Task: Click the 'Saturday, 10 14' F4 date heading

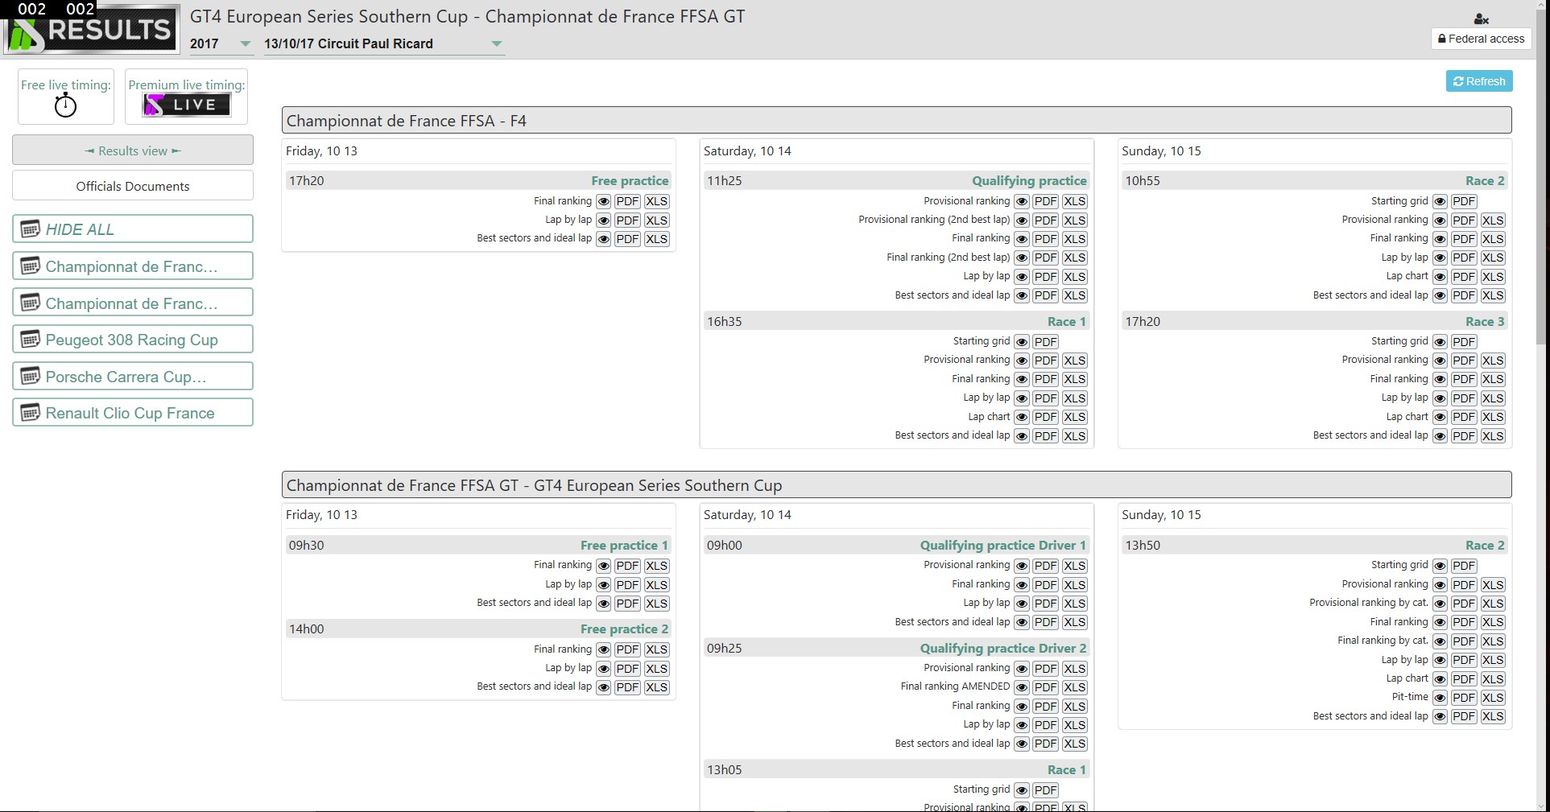Action: [x=747, y=150]
